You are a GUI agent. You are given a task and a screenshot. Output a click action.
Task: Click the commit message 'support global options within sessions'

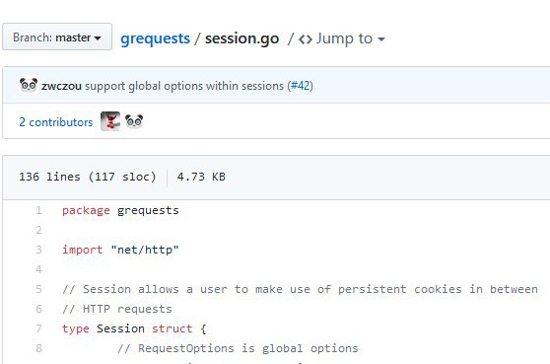(184, 86)
